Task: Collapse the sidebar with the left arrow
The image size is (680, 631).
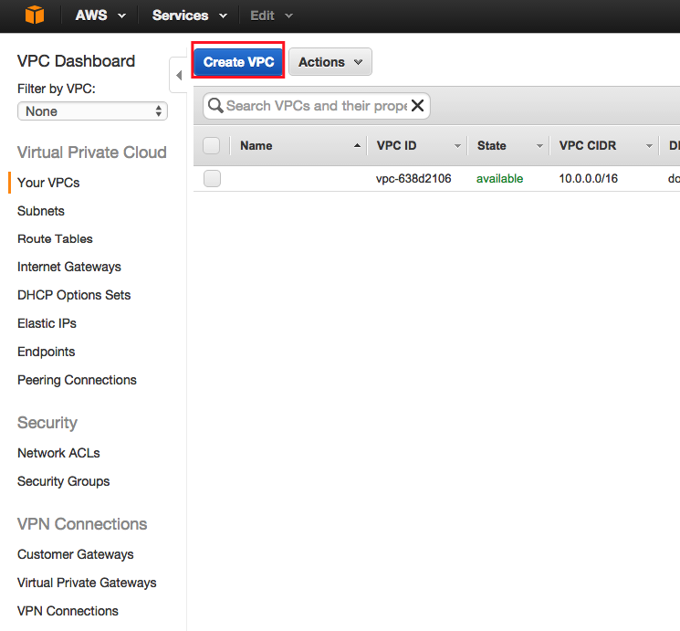Action: pyautogui.click(x=179, y=75)
